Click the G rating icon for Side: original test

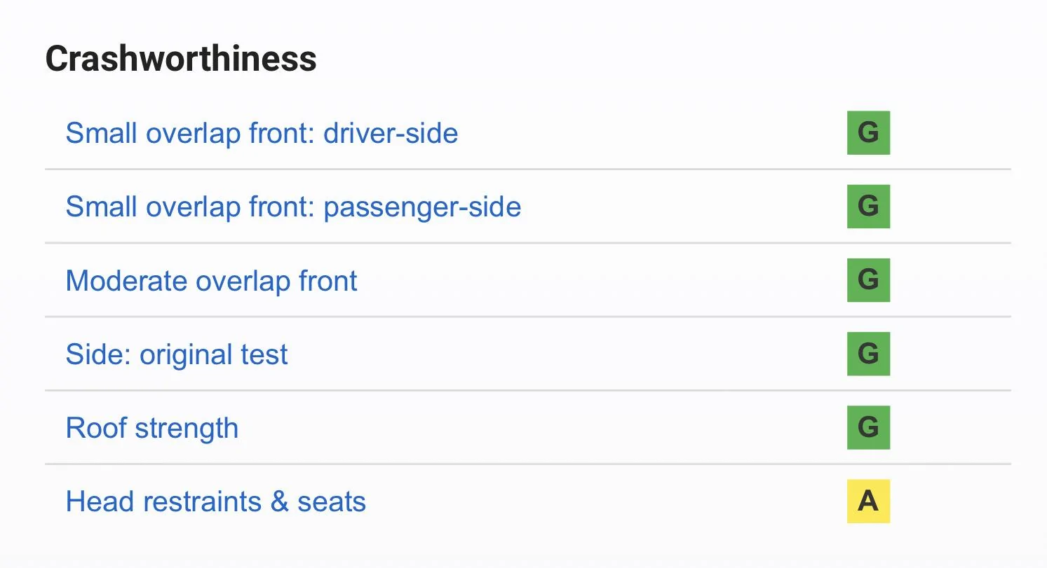pyautogui.click(x=868, y=354)
